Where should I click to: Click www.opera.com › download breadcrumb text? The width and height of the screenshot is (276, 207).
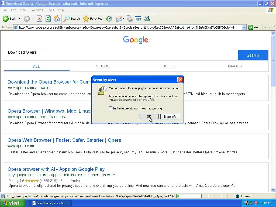[30, 88]
